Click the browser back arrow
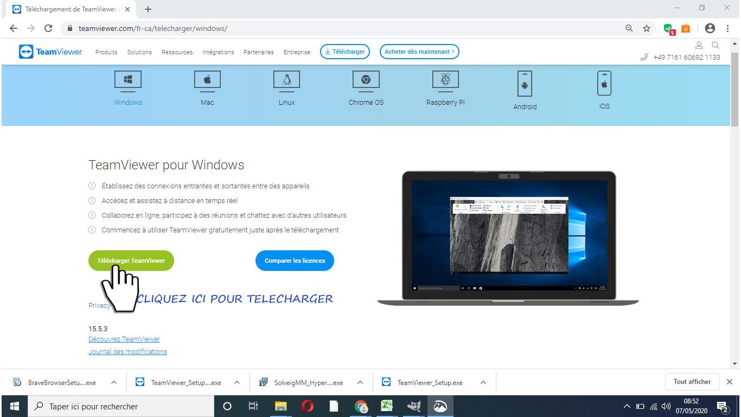Viewport: 741px width, 417px height. pyautogui.click(x=14, y=28)
